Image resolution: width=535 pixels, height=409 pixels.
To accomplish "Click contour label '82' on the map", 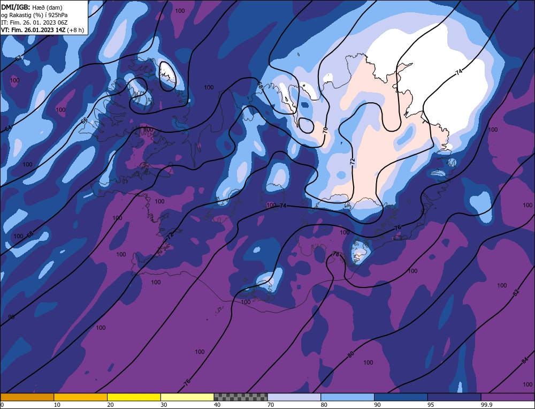I will [x=516, y=293].
